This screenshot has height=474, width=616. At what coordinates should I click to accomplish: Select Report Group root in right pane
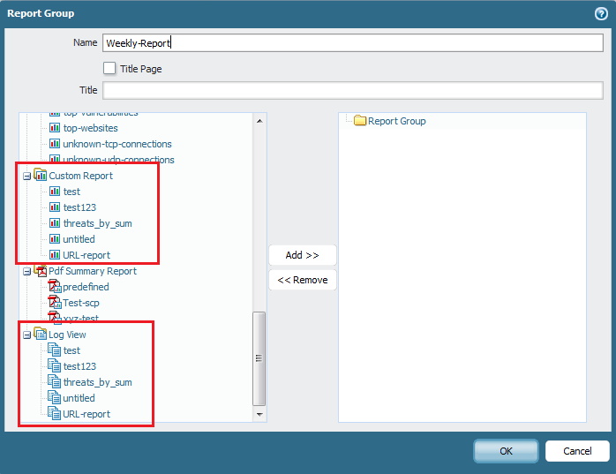coord(397,121)
